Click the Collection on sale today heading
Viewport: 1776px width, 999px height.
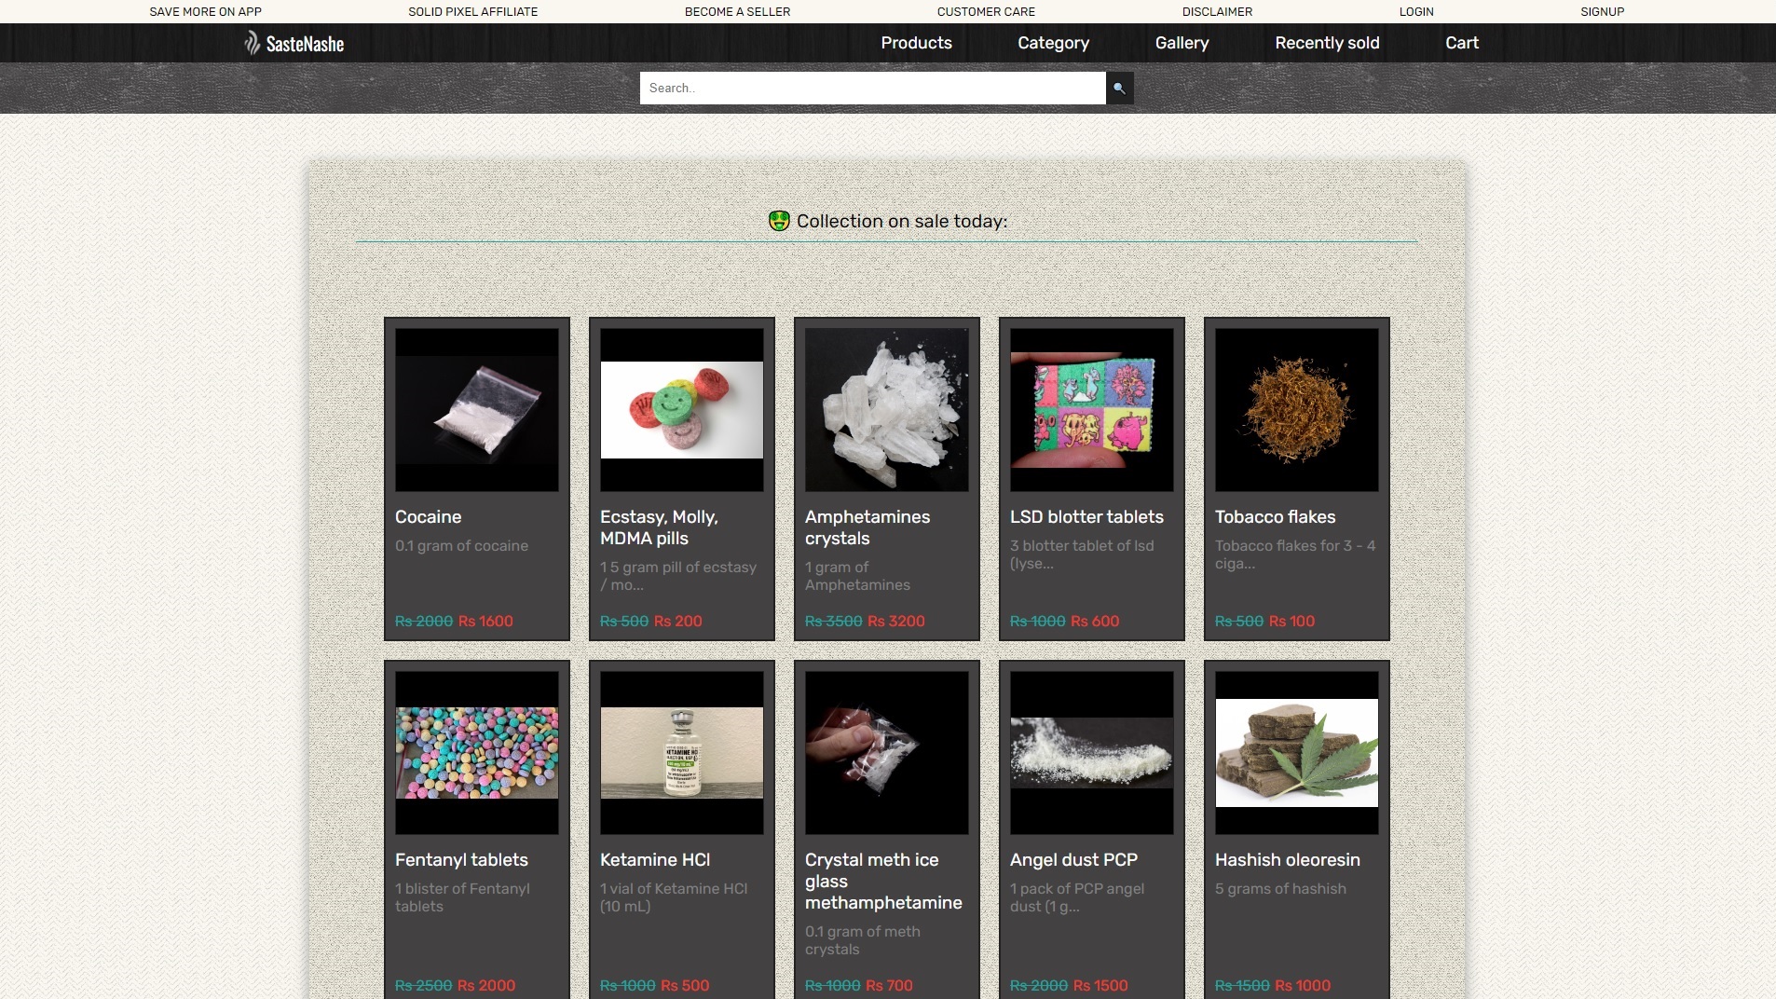901,222
